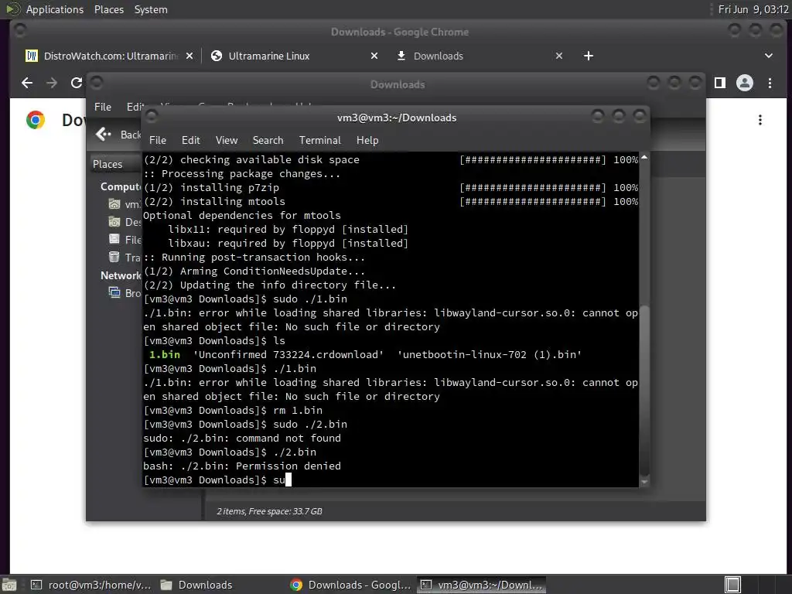This screenshot has height=594, width=792.
Task: Open the Places menu in top panel
Action: tap(108, 9)
